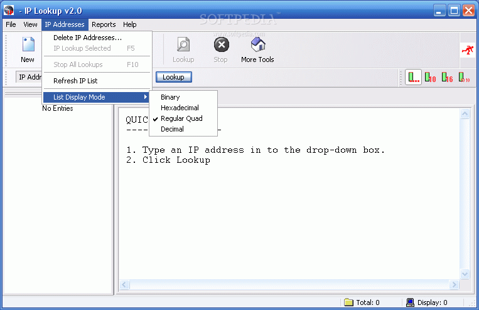Switch to binary display mode toolbar icon
The image size is (479, 310).
[x=464, y=77]
